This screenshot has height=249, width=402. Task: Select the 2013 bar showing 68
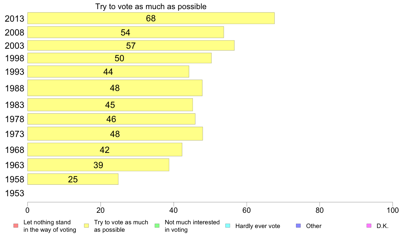coord(151,18)
